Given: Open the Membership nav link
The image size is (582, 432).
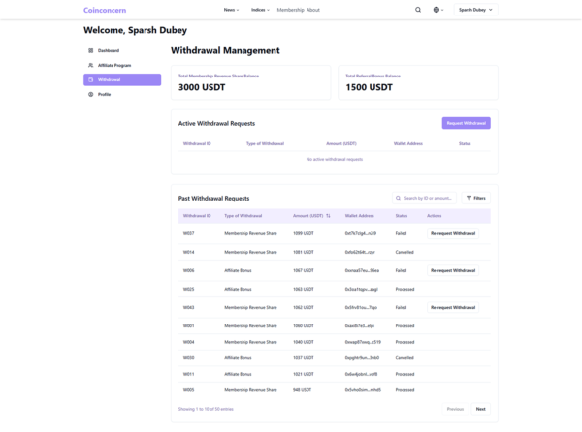Looking at the screenshot, I should pyautogui.click(x=290, y=10).
